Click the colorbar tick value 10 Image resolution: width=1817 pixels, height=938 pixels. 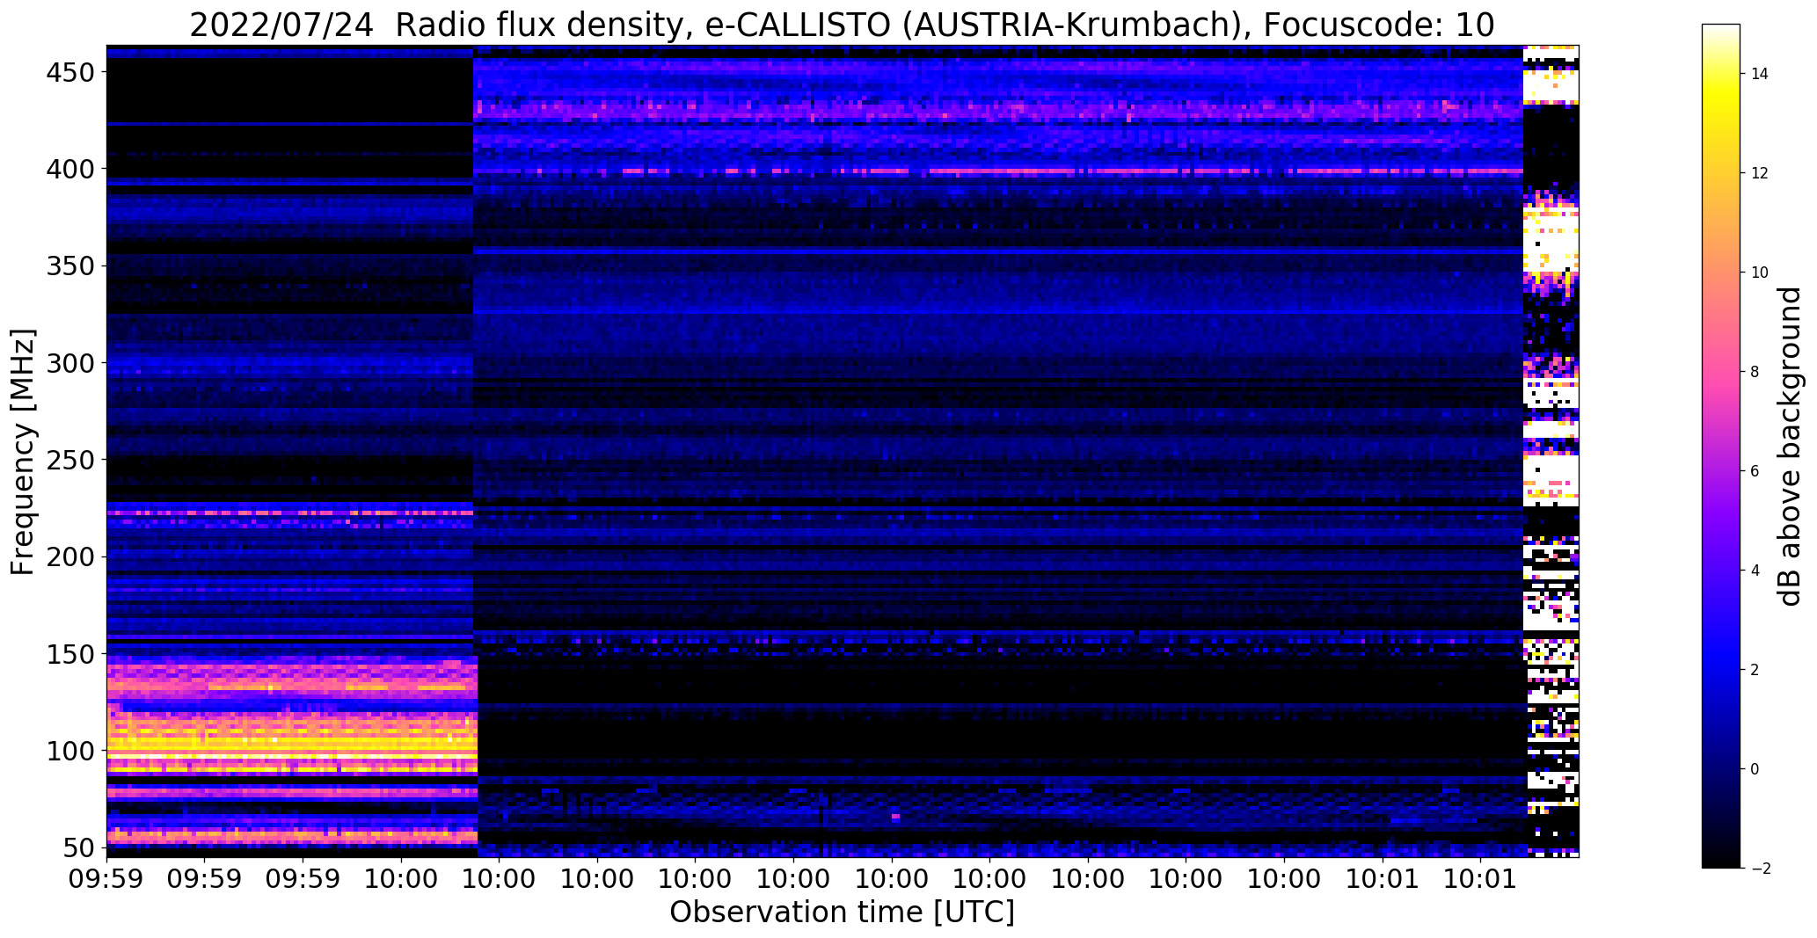pyautogui.click(x=1760, y=273)
